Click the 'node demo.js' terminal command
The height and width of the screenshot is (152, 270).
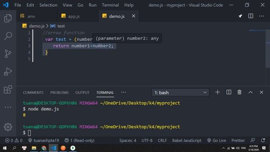pos(43,109)
